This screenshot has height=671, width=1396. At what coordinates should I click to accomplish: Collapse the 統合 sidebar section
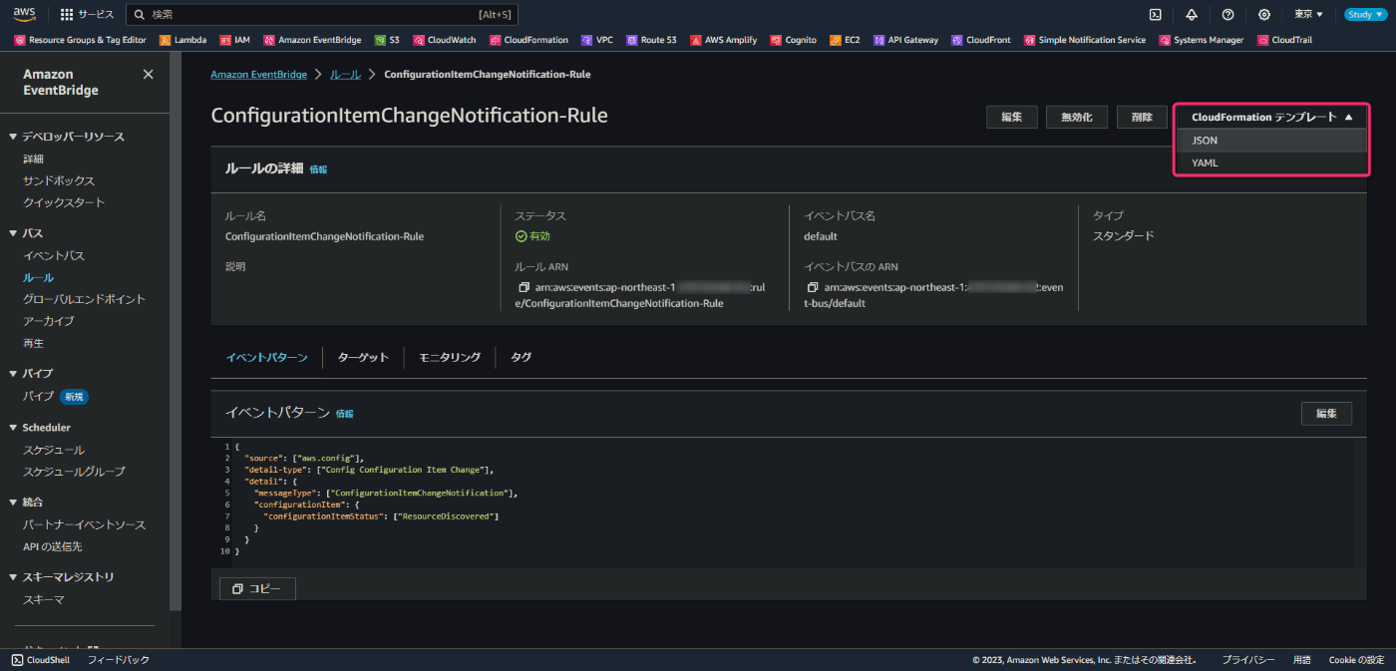tap(14, 503)
